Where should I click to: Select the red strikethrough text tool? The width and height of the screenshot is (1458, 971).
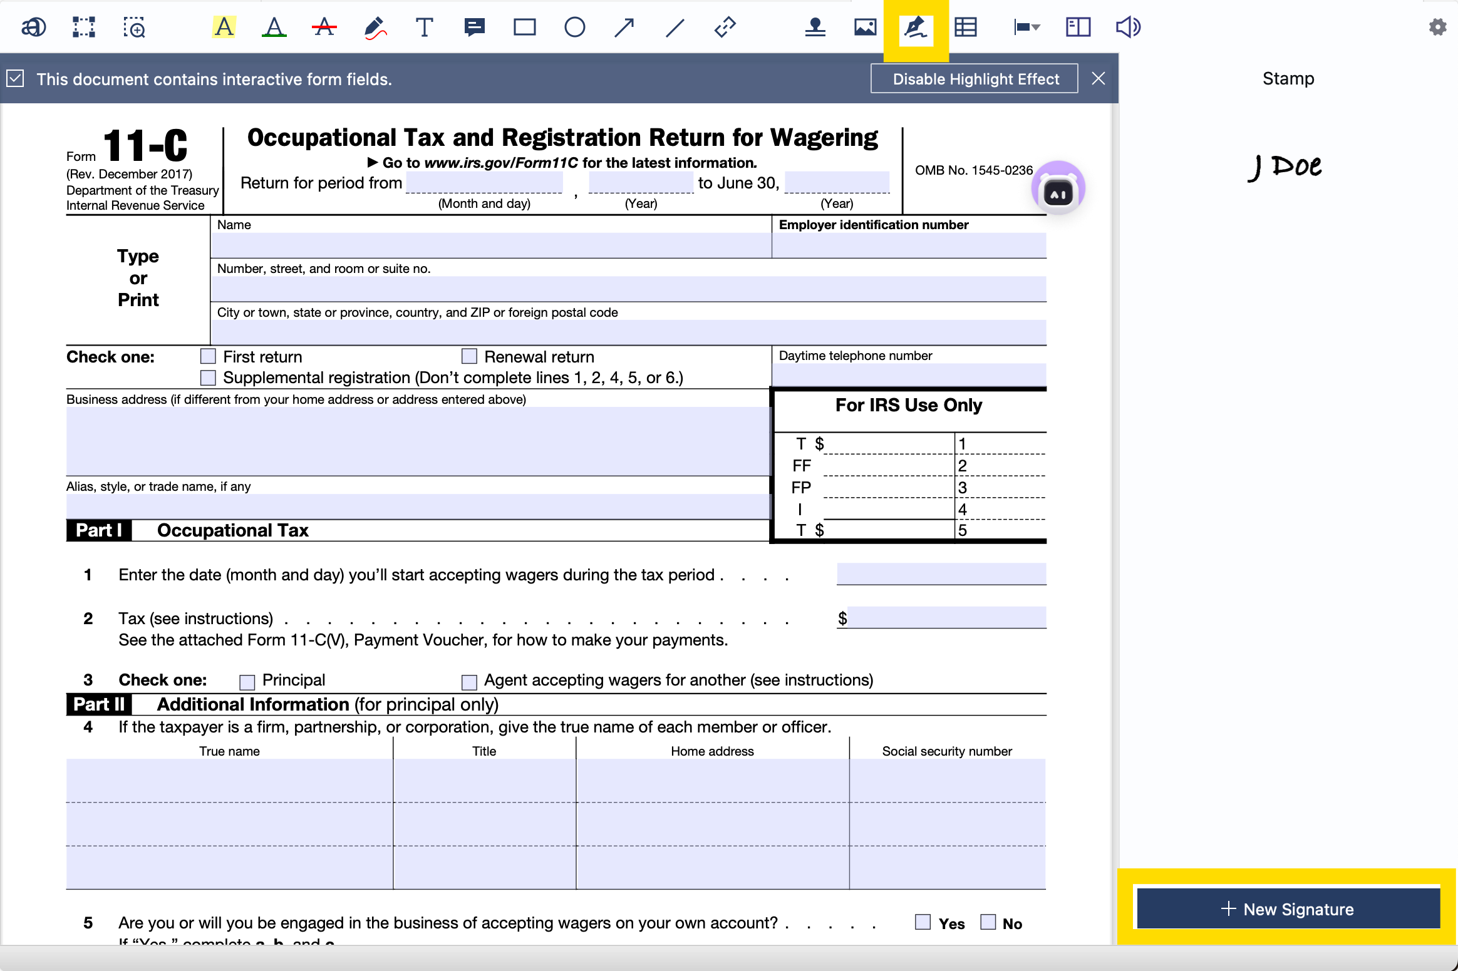[324, 27]
